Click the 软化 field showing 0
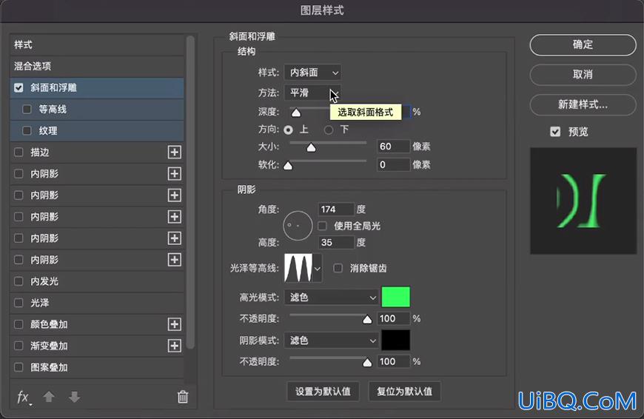644x419 pixels. [x=393, y=165]
